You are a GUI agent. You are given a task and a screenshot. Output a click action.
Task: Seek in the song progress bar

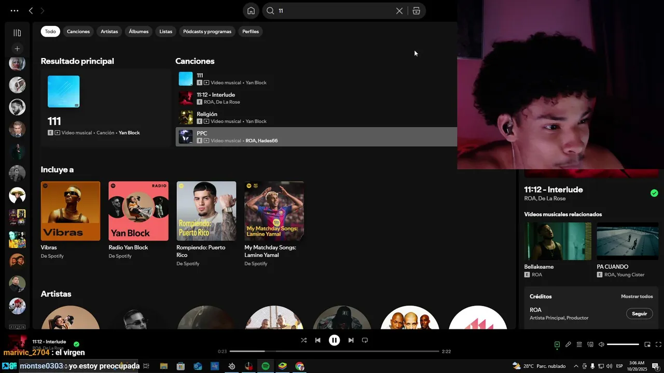334,351
